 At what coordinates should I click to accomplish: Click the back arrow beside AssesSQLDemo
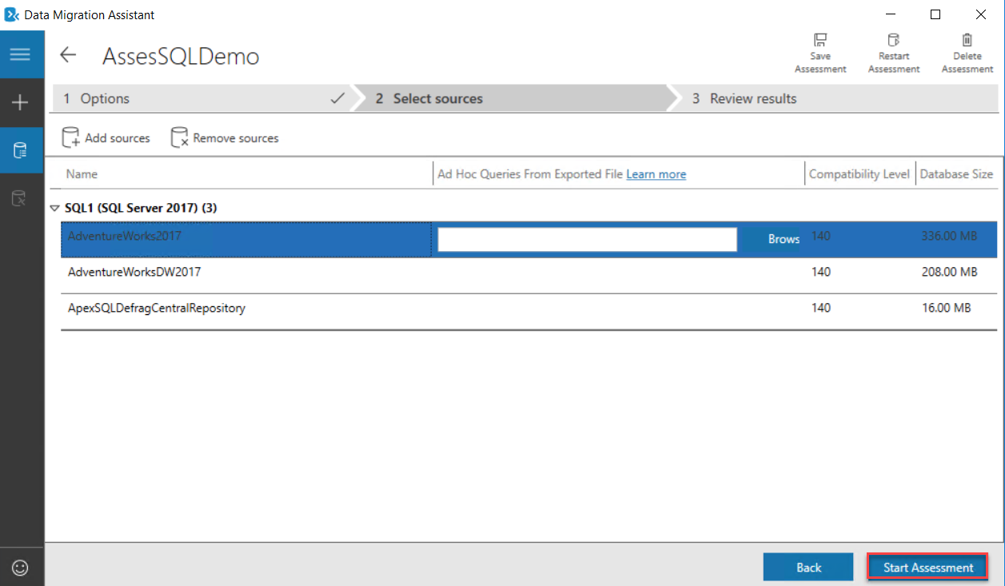point(68,55)
